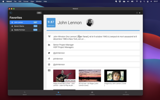Toggle the sidebar panel icon
Screen dimensions: 160x100
(11, 13)
